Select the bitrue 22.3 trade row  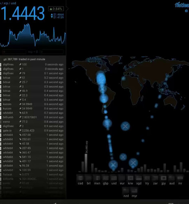pos(33,95)
